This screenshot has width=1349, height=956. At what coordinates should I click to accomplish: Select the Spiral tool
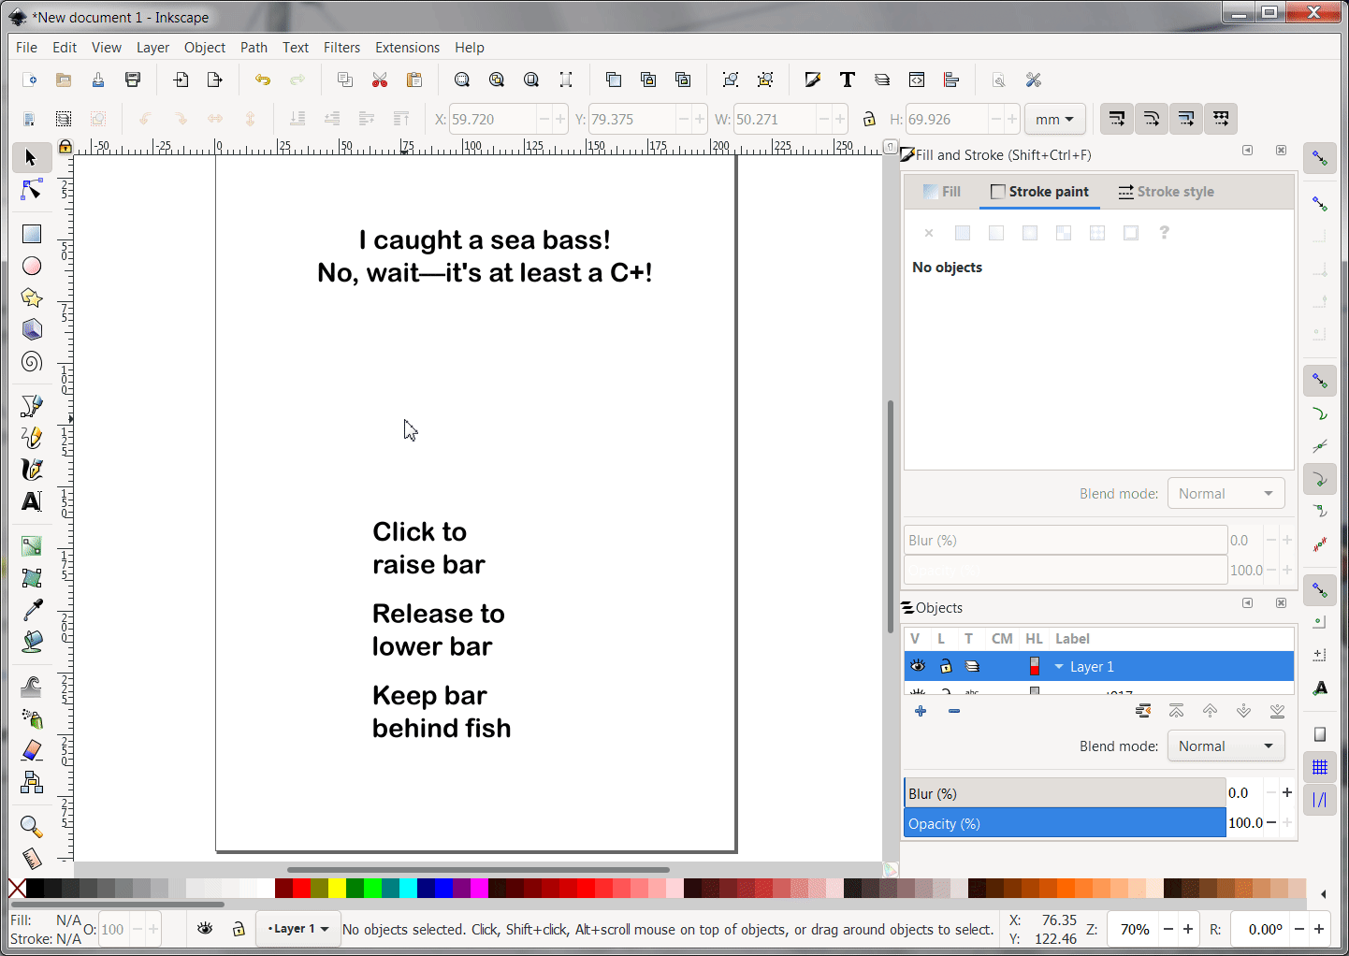(x=31, y=362)
